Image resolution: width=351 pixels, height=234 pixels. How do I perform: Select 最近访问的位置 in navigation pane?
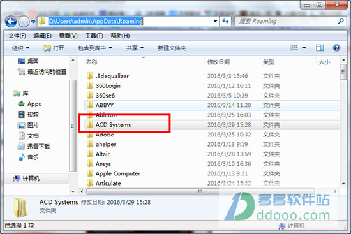[x=42, y=72]
